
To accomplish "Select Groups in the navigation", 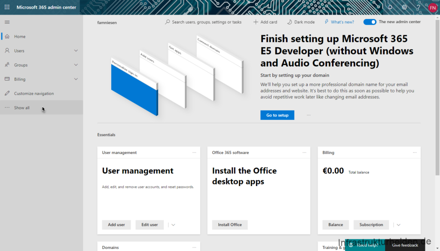I will coord(42,65).
